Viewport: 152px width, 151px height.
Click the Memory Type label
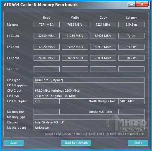click(x=16, y=117)
